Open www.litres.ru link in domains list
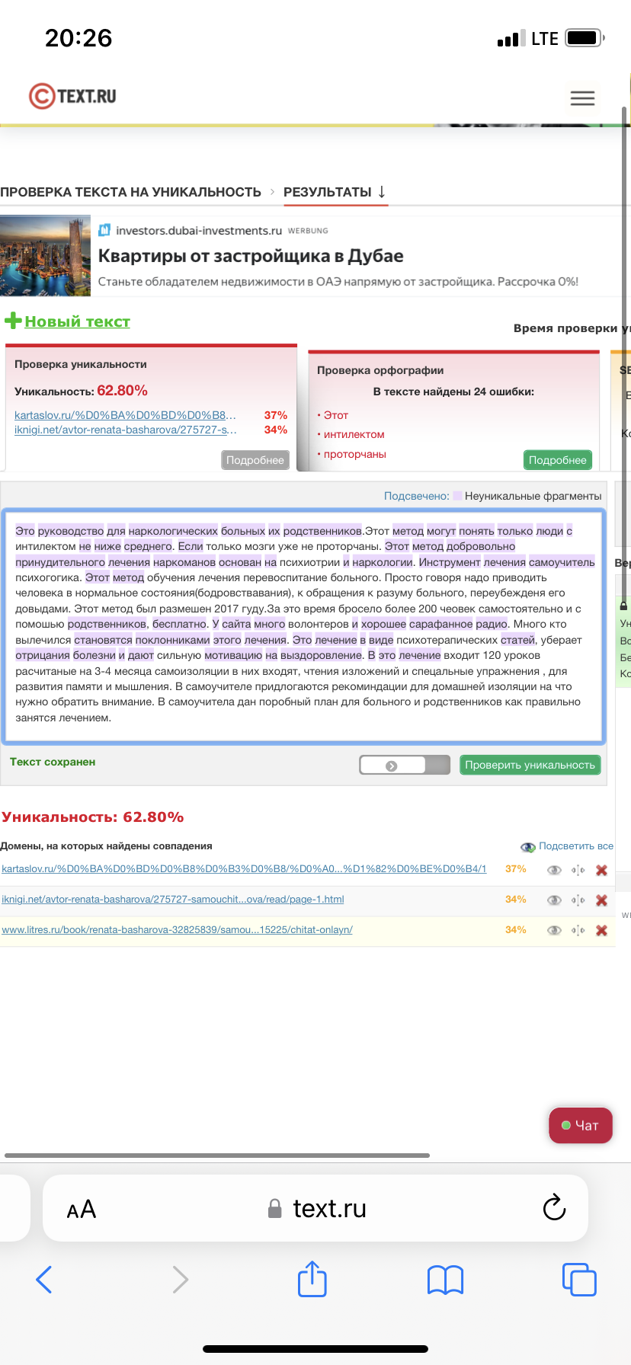 pyautogui.click(x=177, y=930)
